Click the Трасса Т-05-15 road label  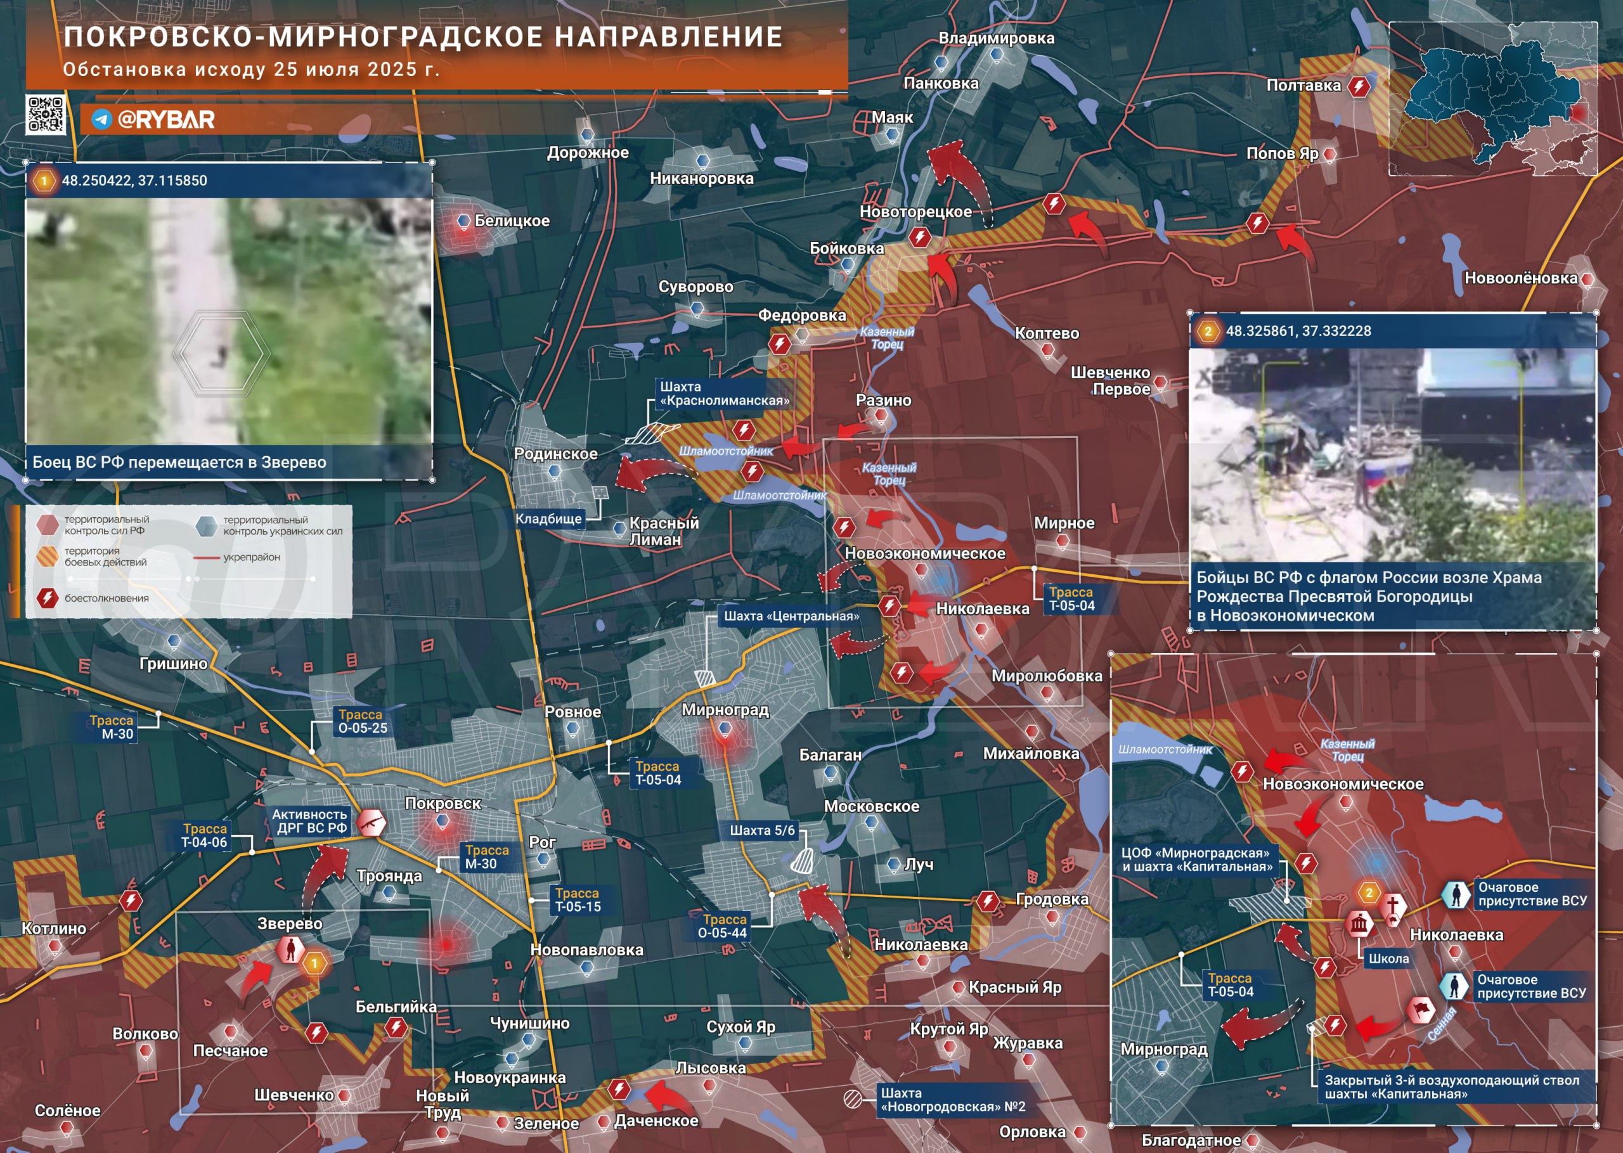[578, 899]
